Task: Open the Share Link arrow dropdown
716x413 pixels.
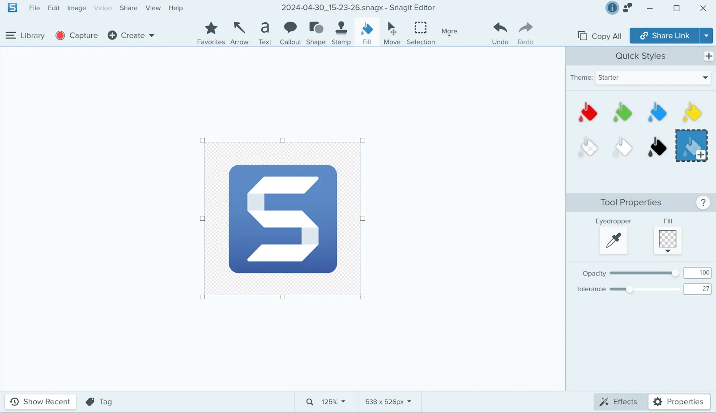Action: (706, 35)
